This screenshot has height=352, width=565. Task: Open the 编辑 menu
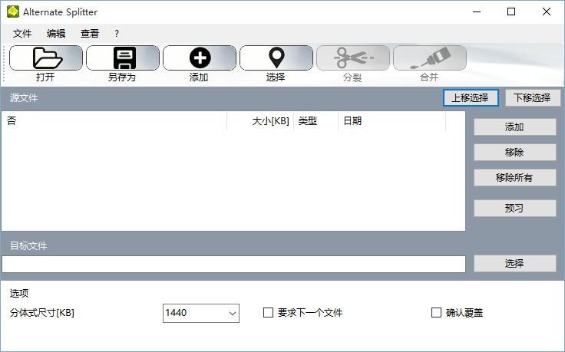(x=56, y=34)
